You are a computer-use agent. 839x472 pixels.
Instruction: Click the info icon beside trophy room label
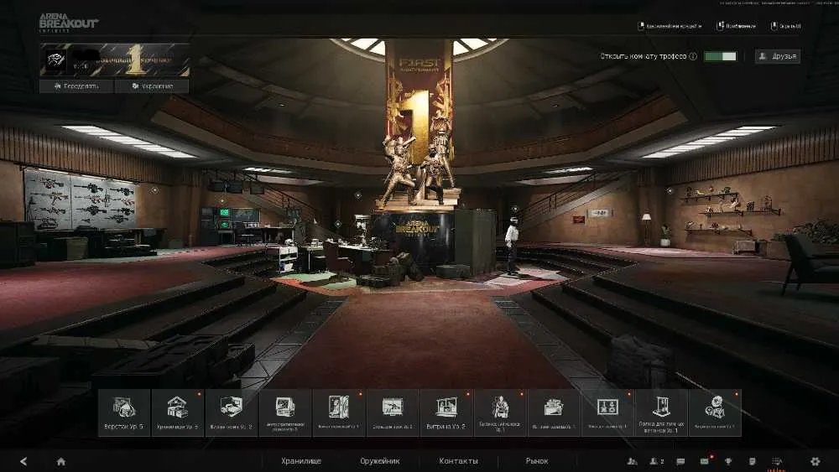tap(693, 56)
